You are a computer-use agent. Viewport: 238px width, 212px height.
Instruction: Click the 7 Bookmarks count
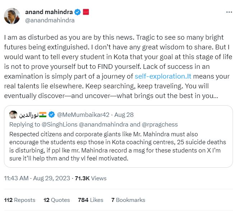[x=128, y=200]
